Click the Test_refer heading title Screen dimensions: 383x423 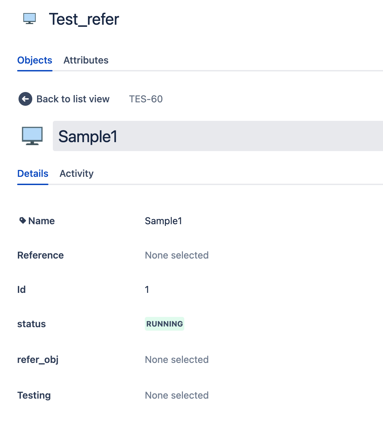coord(84,19)
